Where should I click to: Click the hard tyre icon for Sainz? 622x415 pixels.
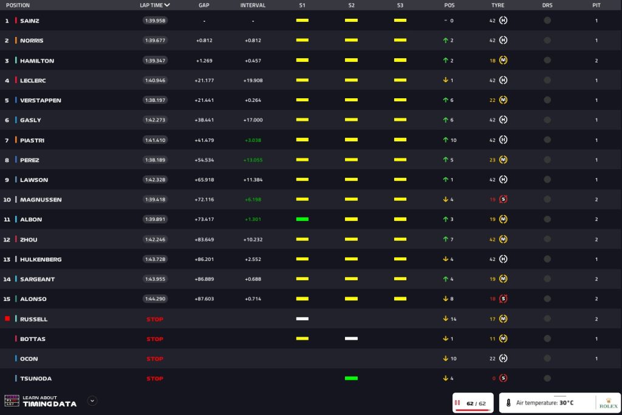pos(503,21)
